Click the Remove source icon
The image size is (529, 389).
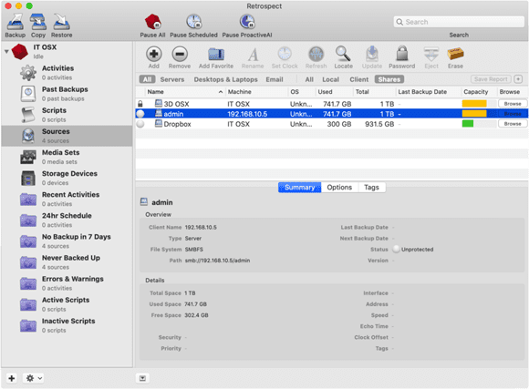click(x=180, y=54)
